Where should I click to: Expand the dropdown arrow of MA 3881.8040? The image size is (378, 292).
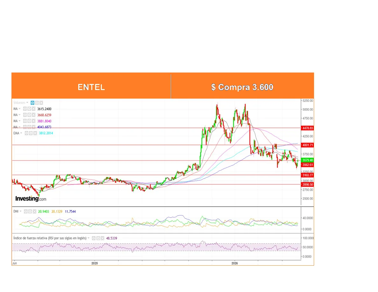point(20,121)
